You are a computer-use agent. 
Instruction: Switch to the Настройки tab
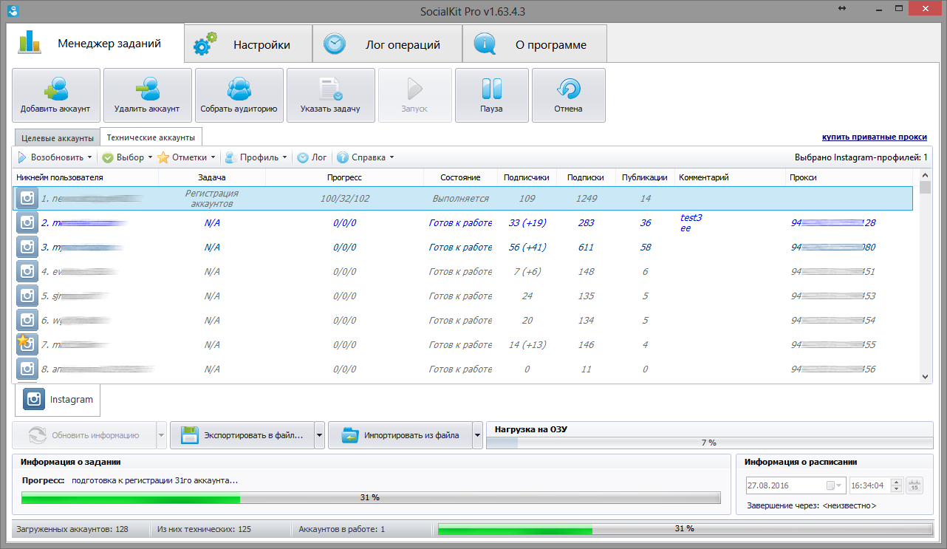coord(247,44)
